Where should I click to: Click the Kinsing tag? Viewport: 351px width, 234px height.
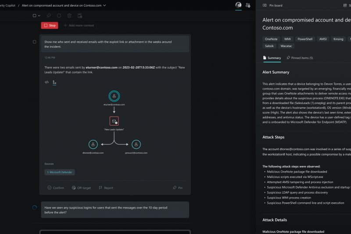[x=338, y=39]
